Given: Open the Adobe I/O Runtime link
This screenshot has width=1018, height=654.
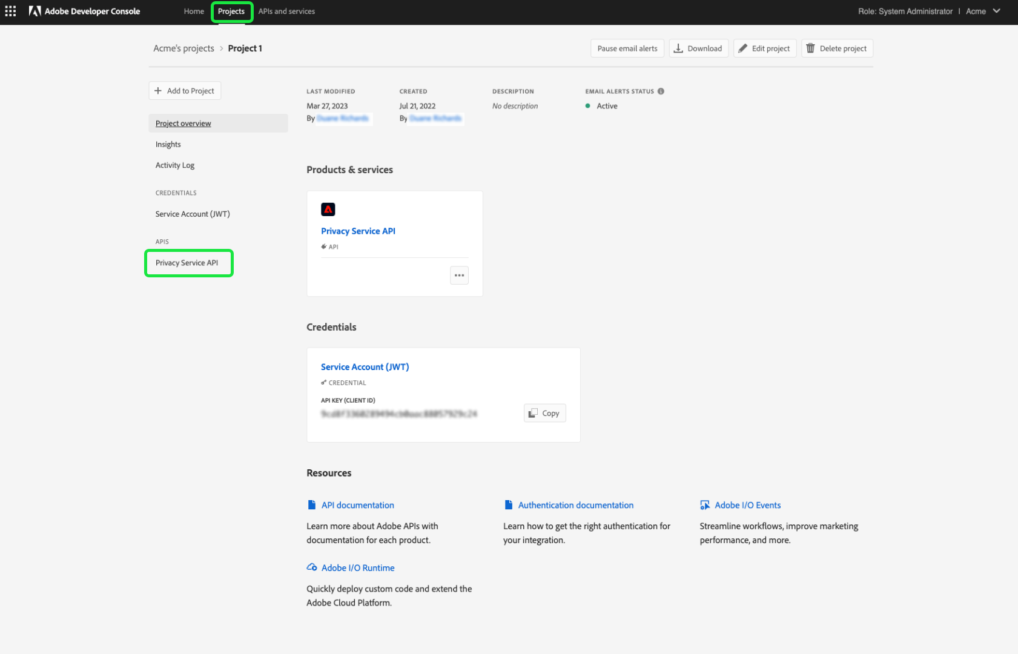Looking at the screenshot, I should [358, 567].
